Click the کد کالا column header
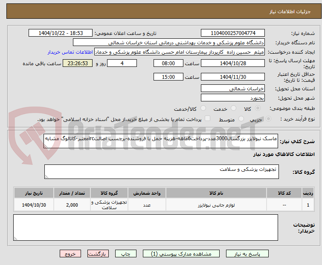Image resolution: width=322 pixels, height=265 pixels. [x=284, y=193]
